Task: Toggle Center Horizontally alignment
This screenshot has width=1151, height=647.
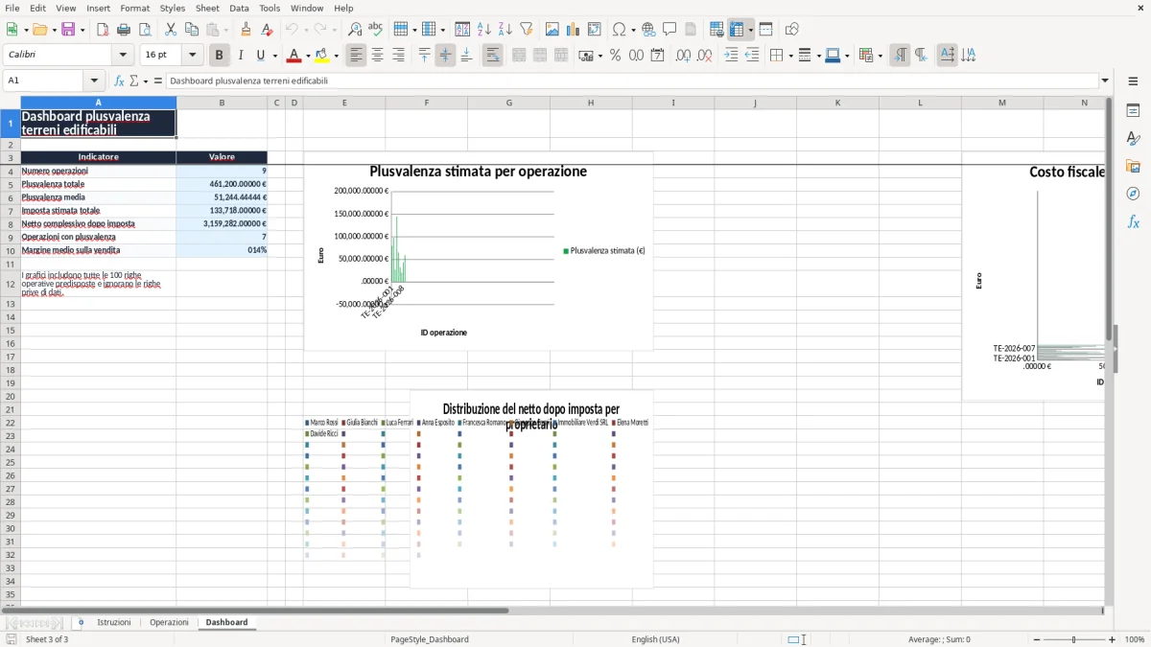Action: (x=378, y=56)
